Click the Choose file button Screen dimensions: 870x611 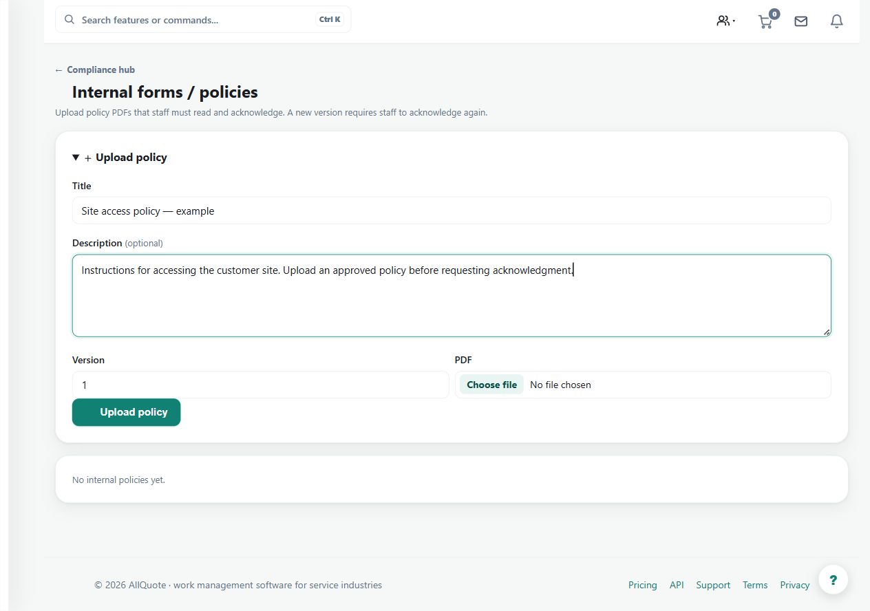pyautogui.click(x=491, y=385)
